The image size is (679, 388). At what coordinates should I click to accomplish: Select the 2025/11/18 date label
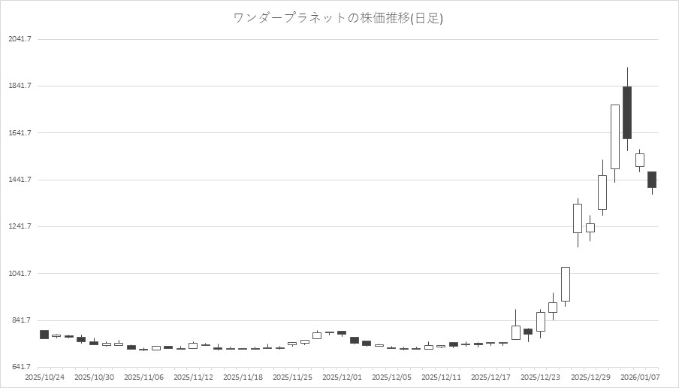coord(243,377)
